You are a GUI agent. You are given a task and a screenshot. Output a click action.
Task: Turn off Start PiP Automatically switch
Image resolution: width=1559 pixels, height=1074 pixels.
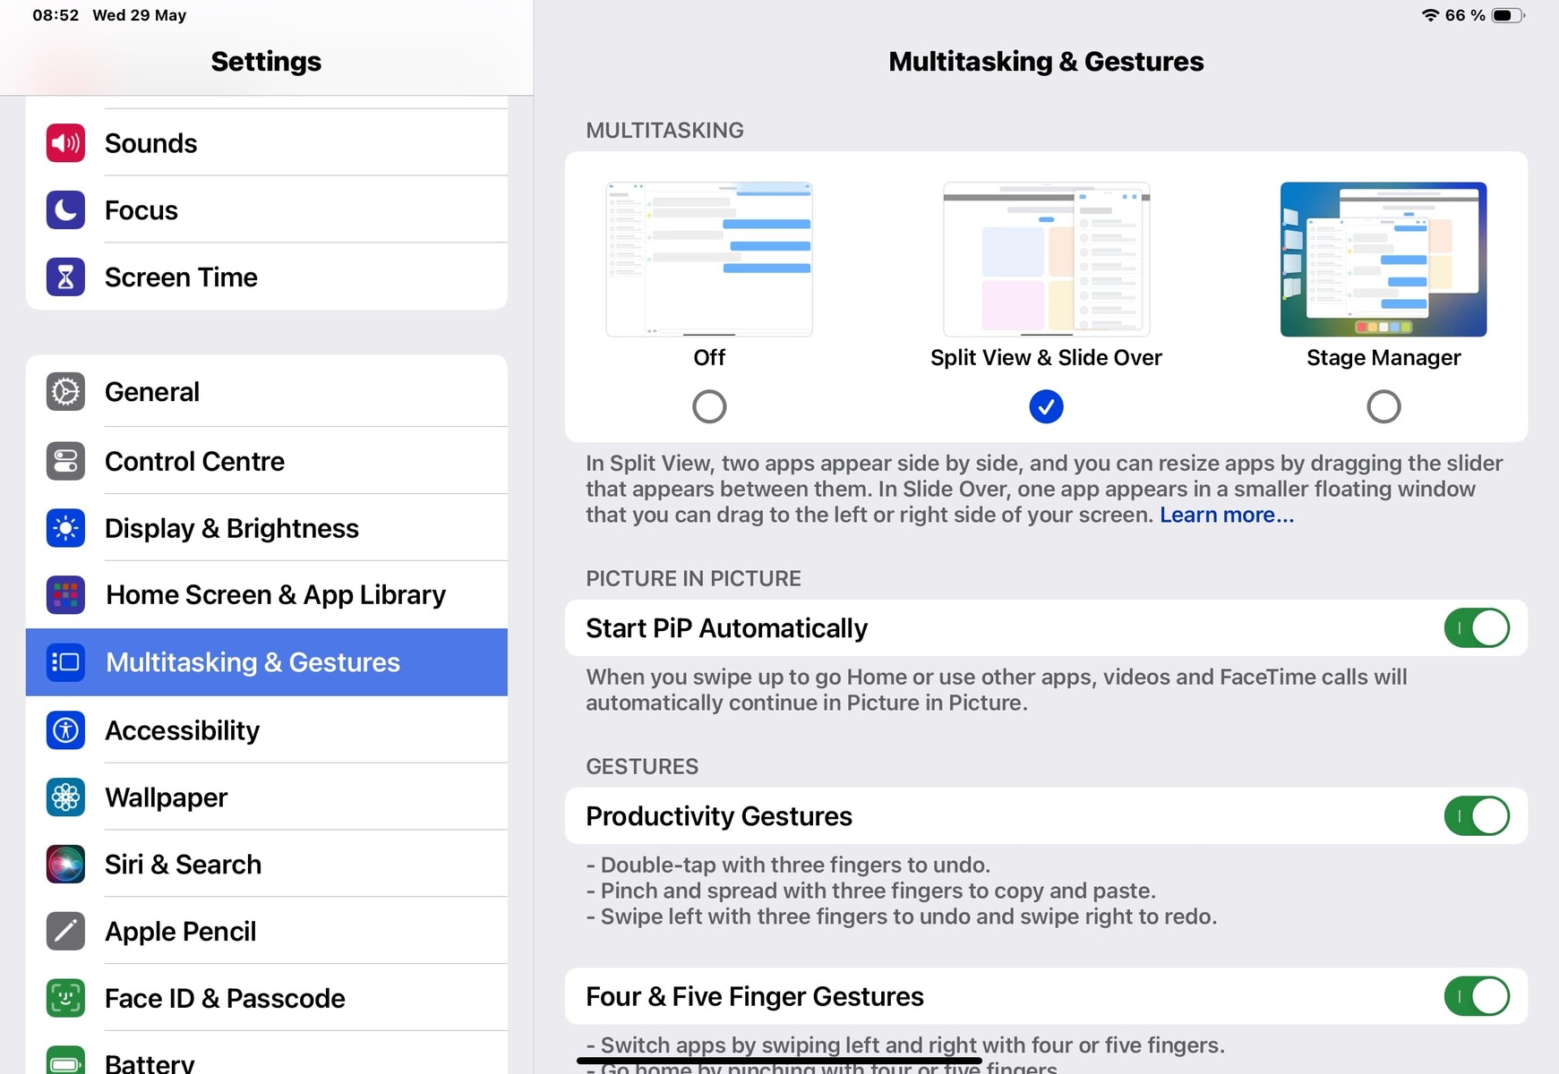(x=1476, y=628)
